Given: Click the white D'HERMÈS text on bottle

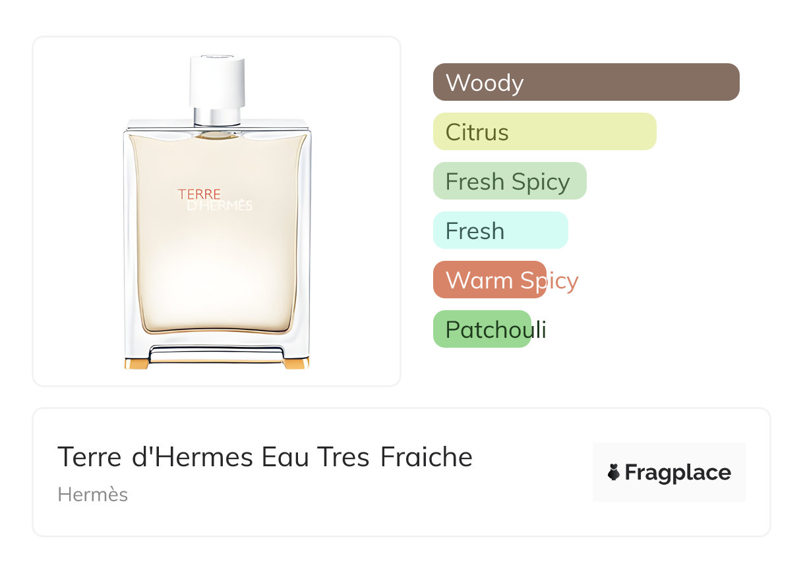Looking at the screenshot, I should pos(220,206).
